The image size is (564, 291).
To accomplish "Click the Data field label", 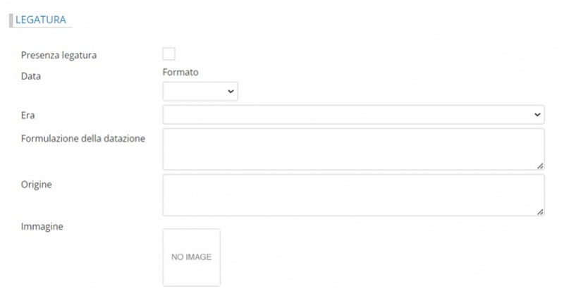I will click(x=31, y=75).
